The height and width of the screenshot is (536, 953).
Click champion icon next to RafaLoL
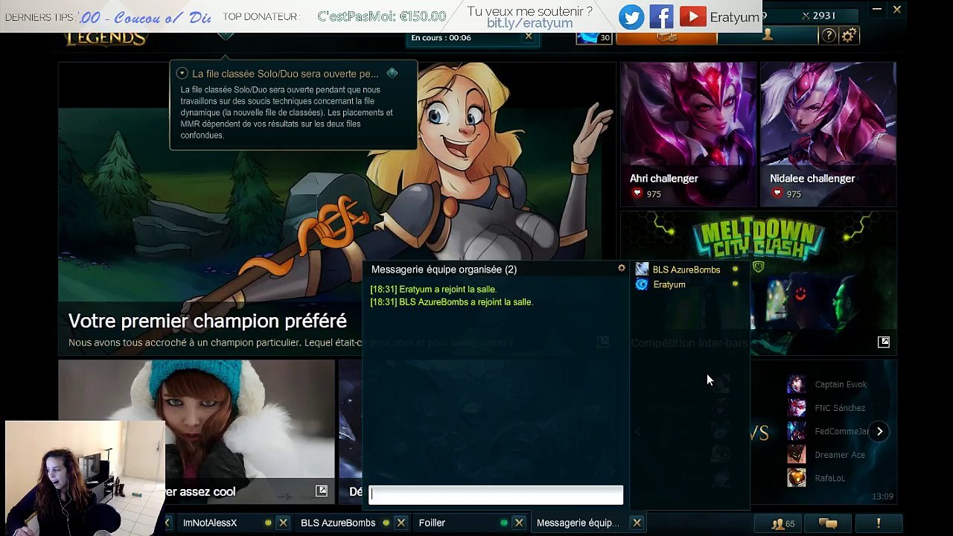click(x=796, y=478)
